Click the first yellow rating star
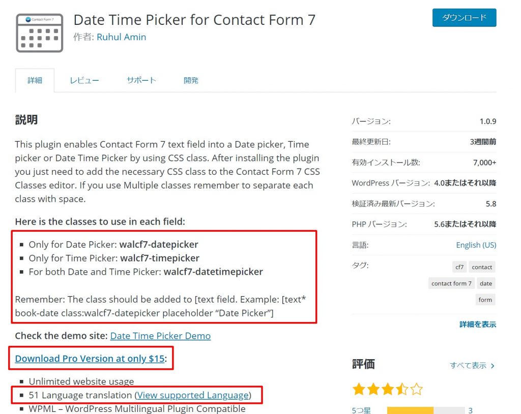Viewport: 521px width, 414px height. coord(358,389)
